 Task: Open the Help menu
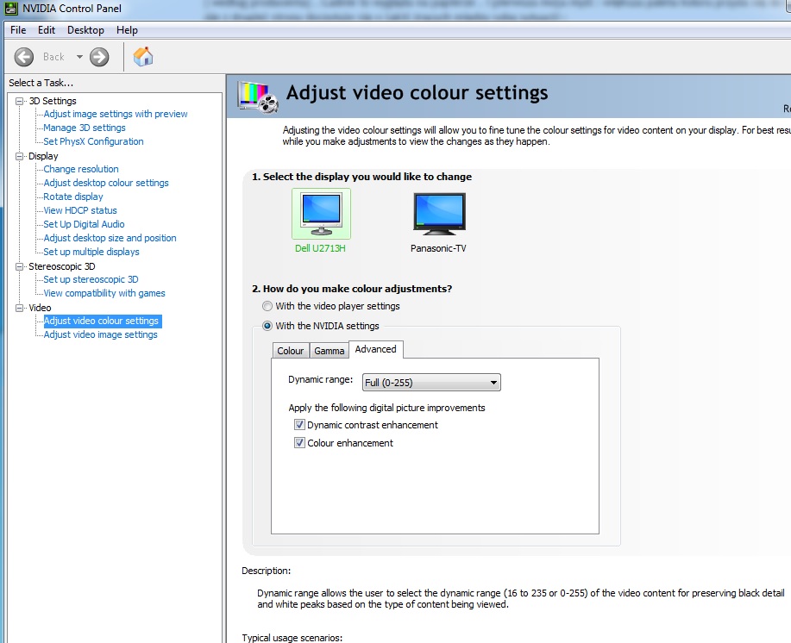click(127, 30)
